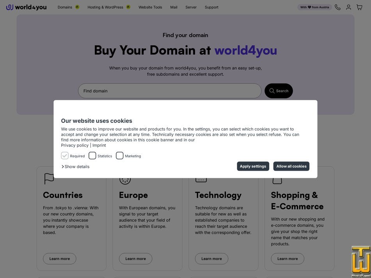Open the user account icon

point(348,7)
